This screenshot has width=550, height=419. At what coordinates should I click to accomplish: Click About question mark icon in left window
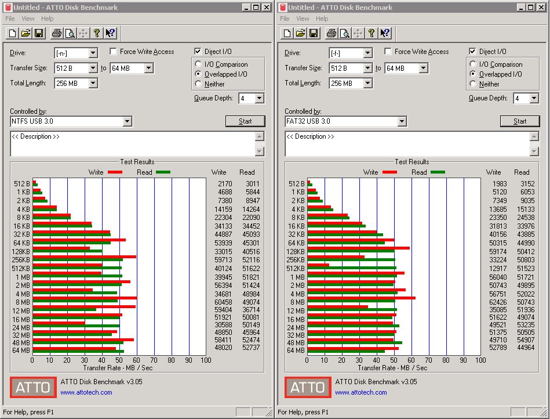click(96, 33)
